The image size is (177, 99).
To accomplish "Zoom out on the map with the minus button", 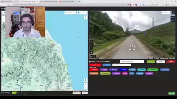I will 85,87.
